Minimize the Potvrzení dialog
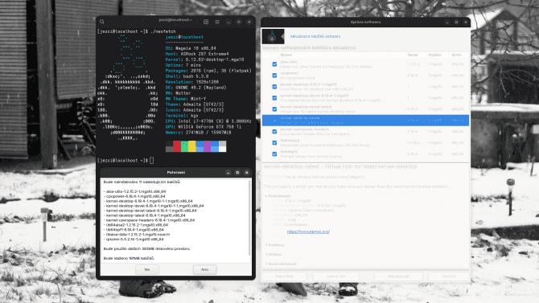 (228, 173)
